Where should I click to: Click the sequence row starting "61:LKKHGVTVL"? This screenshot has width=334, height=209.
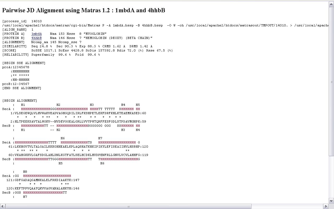78,147
